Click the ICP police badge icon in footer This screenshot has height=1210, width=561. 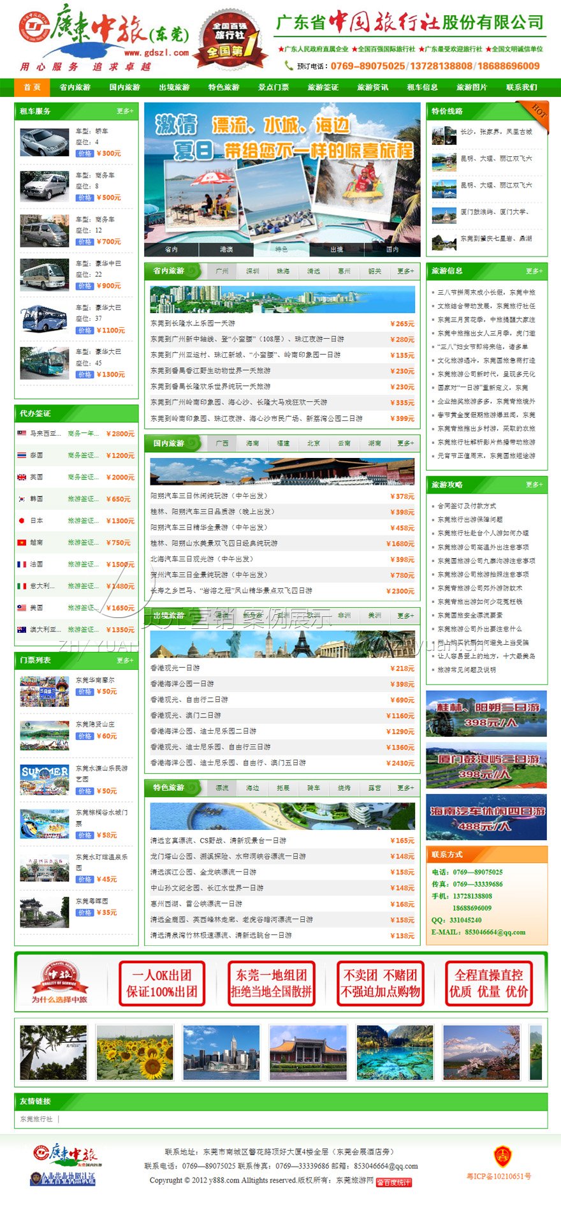pyautogui.click(x=503, y=1156)
